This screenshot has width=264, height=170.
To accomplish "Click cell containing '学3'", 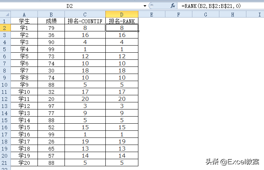I will click(x=24, y=42).
